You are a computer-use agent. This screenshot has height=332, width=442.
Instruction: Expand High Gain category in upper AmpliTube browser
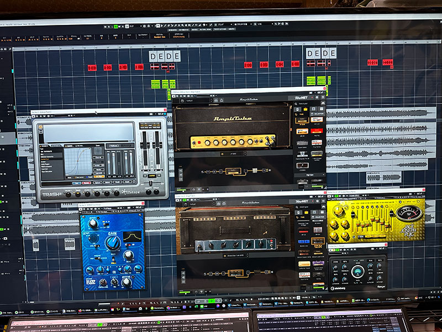tap(309, 175)
